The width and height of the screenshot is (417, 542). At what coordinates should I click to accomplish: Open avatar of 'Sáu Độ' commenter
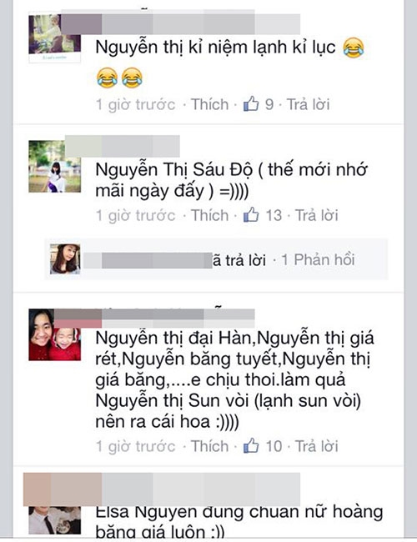tap(55, 167)
